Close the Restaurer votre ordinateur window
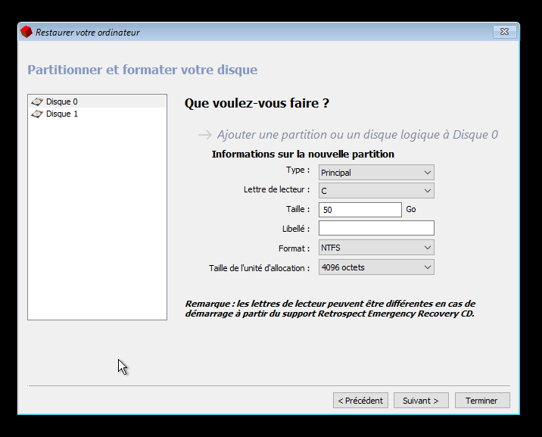This screenshot has width=542, height=437. click(x=504, y=32)
